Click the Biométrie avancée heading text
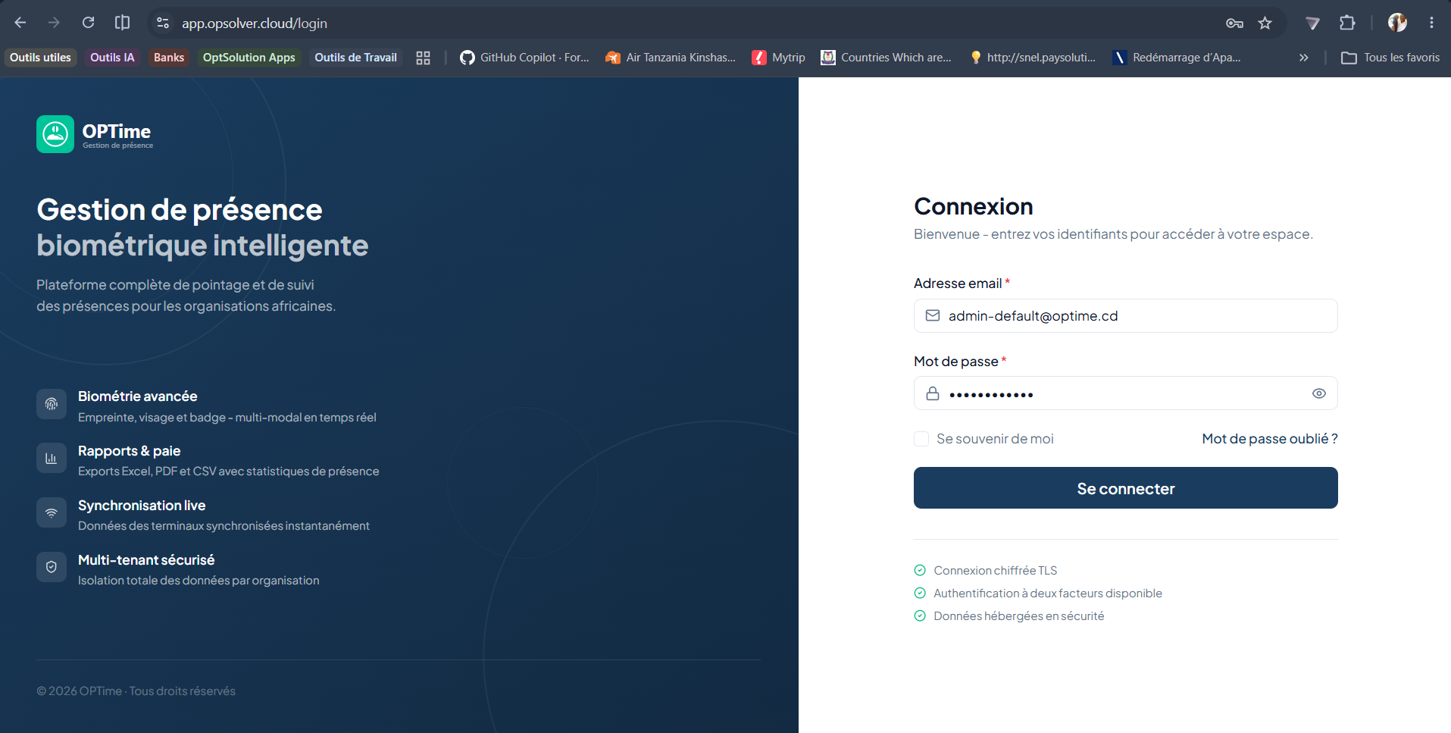 (137, 396)
